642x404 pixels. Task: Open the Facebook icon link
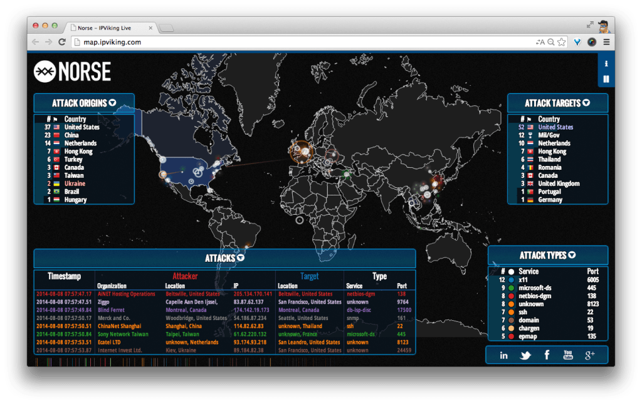point(547,355)
